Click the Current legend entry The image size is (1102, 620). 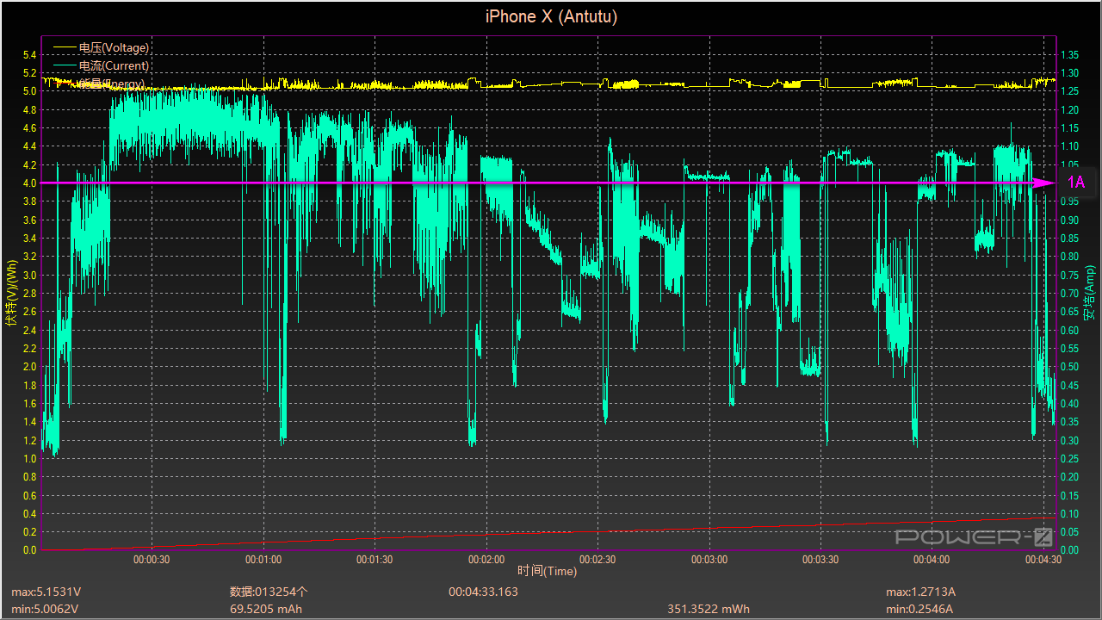point(114,65)
